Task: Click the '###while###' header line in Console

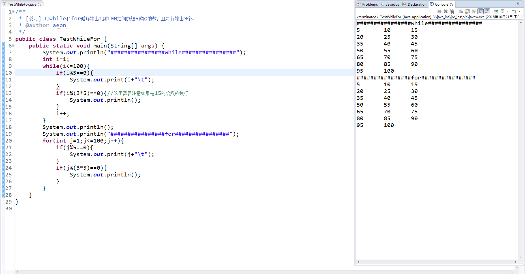Action: (419, 23)
